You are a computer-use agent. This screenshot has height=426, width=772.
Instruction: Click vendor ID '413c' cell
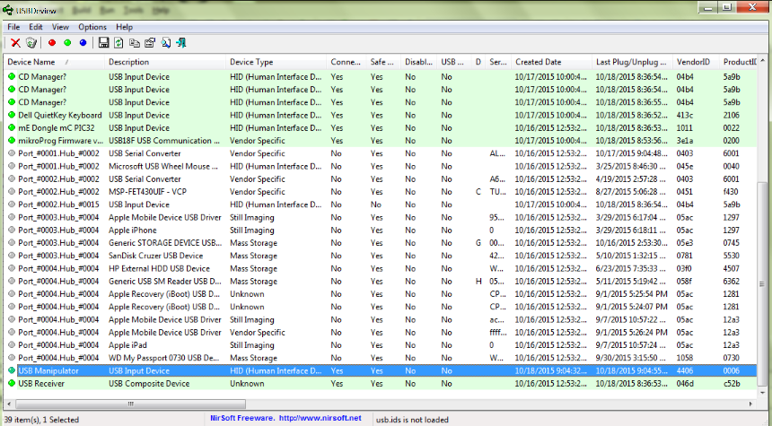[x=685, y=115]
